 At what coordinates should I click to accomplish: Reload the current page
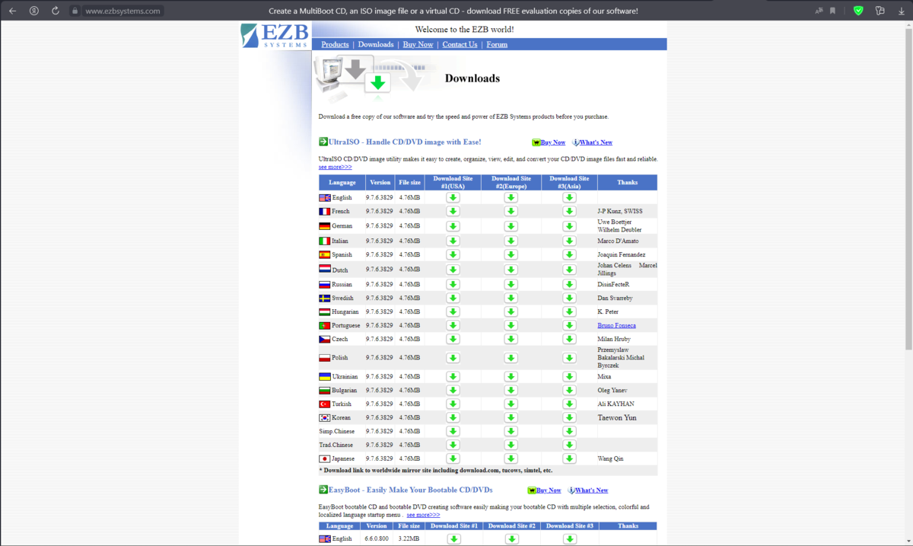(x=56, y=11)
